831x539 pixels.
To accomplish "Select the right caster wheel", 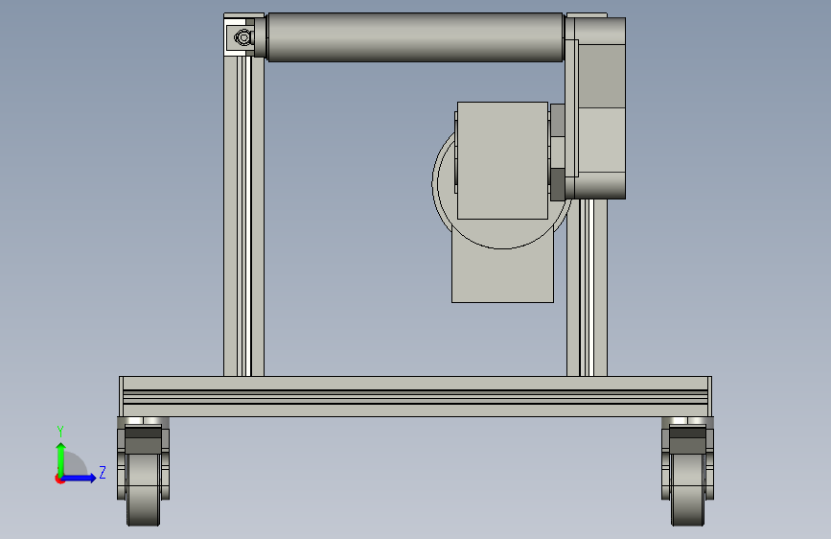I will tap(688, 488).
